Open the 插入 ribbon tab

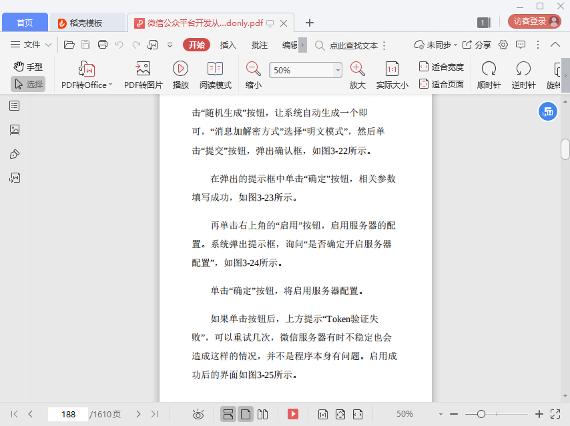(228, 45)
